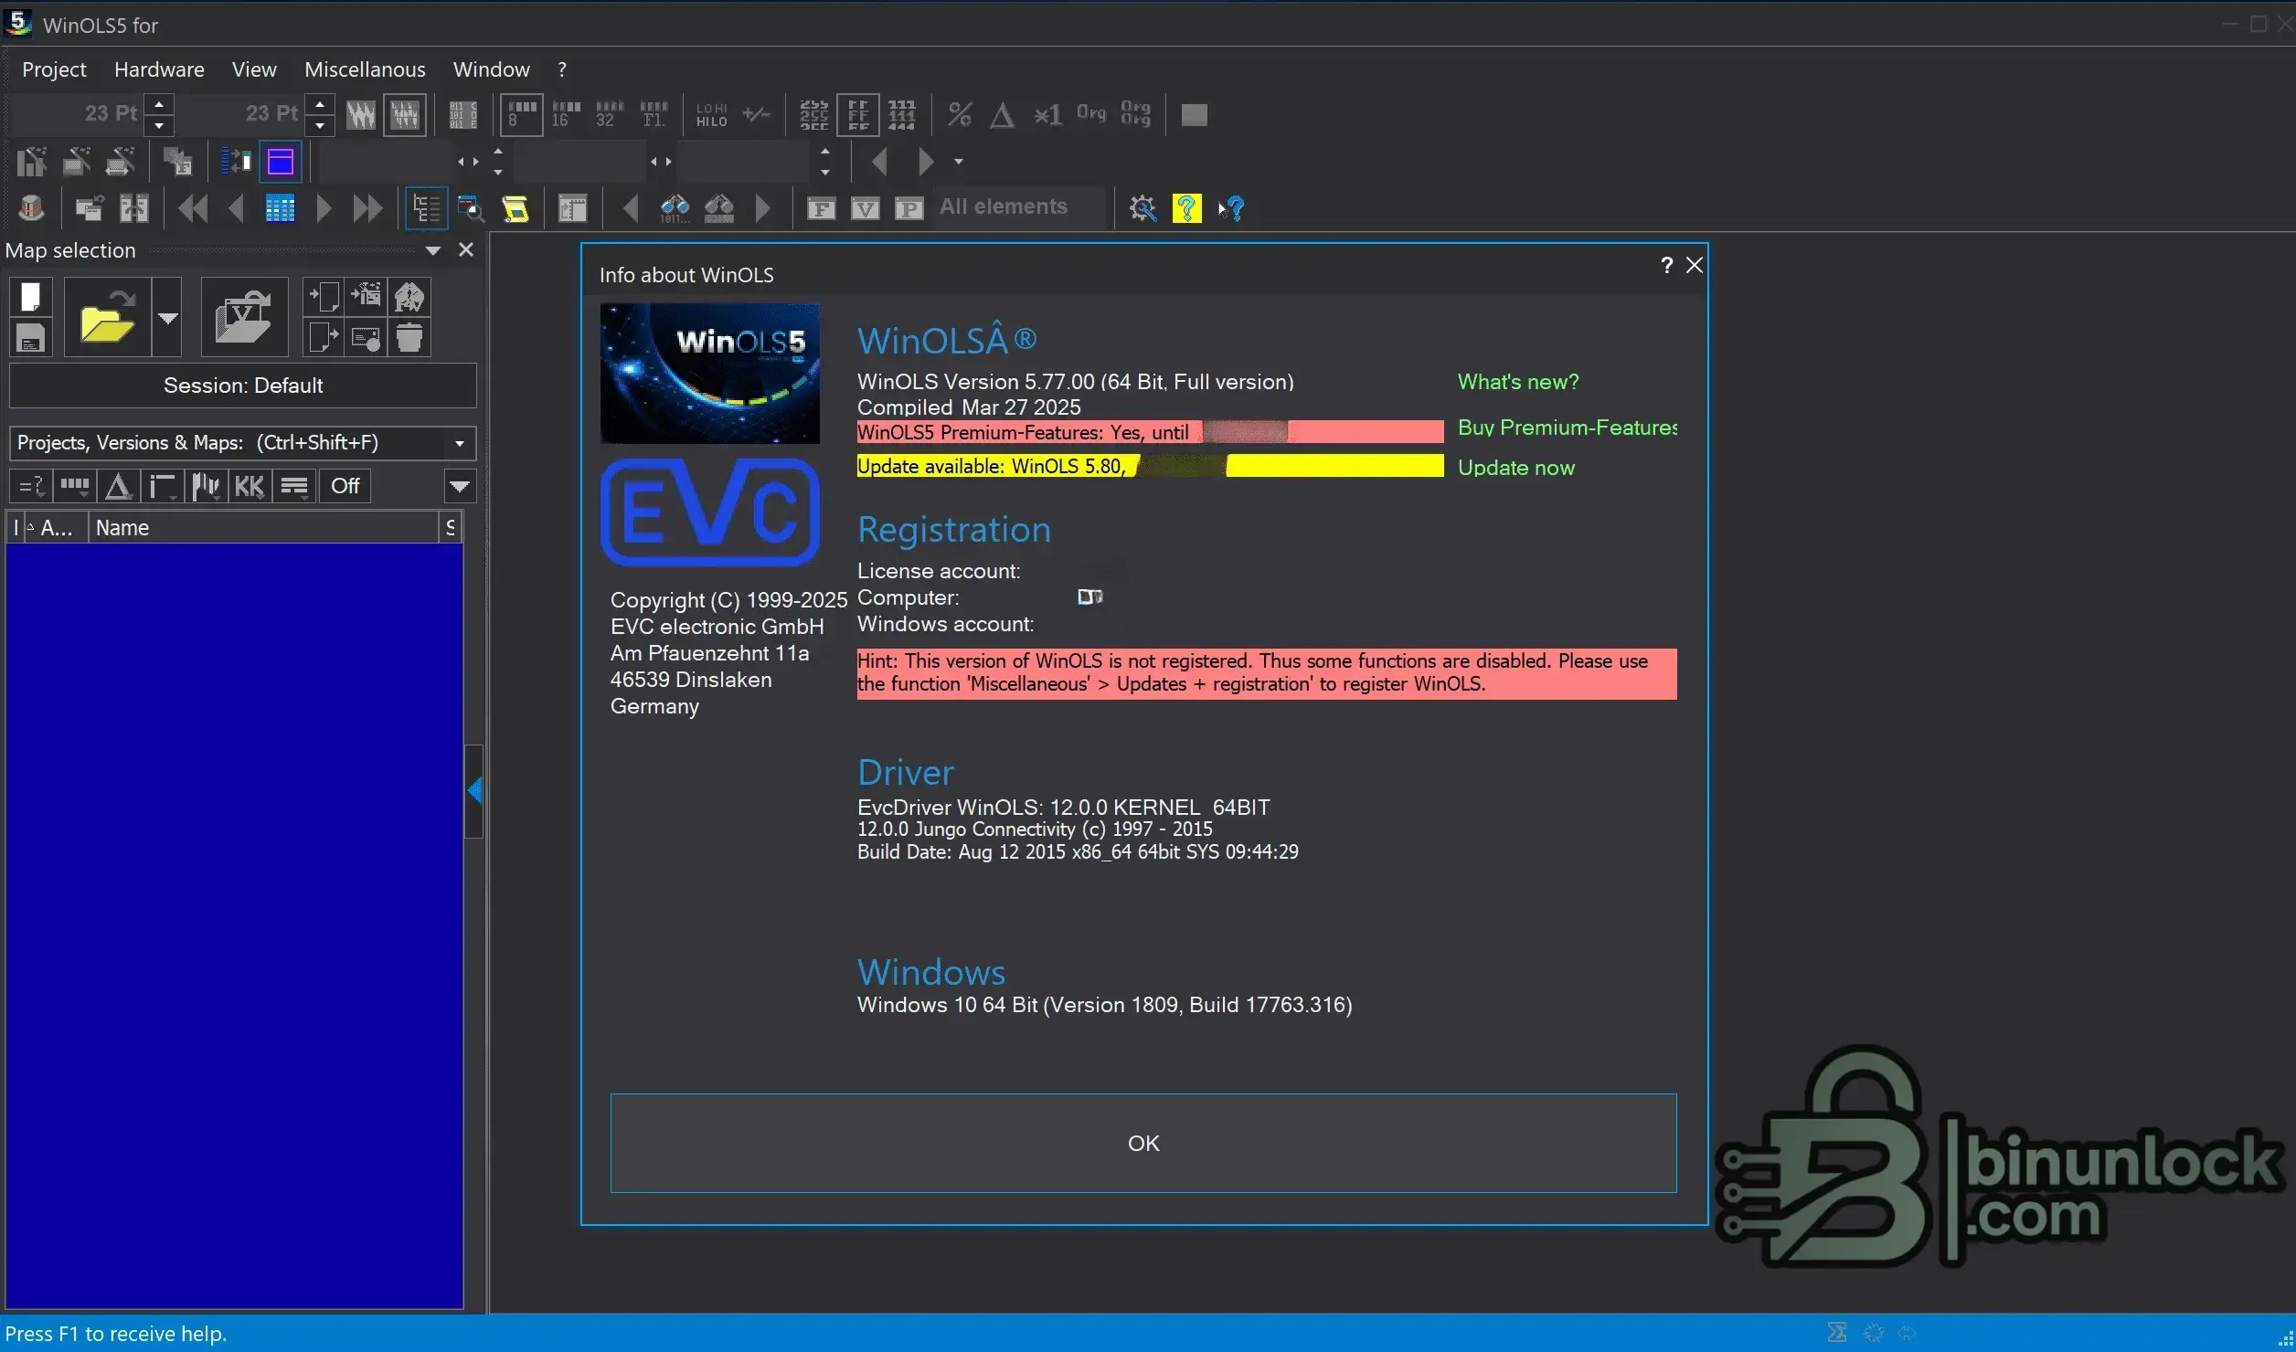Screen dimensions: 2296x1352
Task: Open the ? help menu
Action: click(x=562, y=69)
